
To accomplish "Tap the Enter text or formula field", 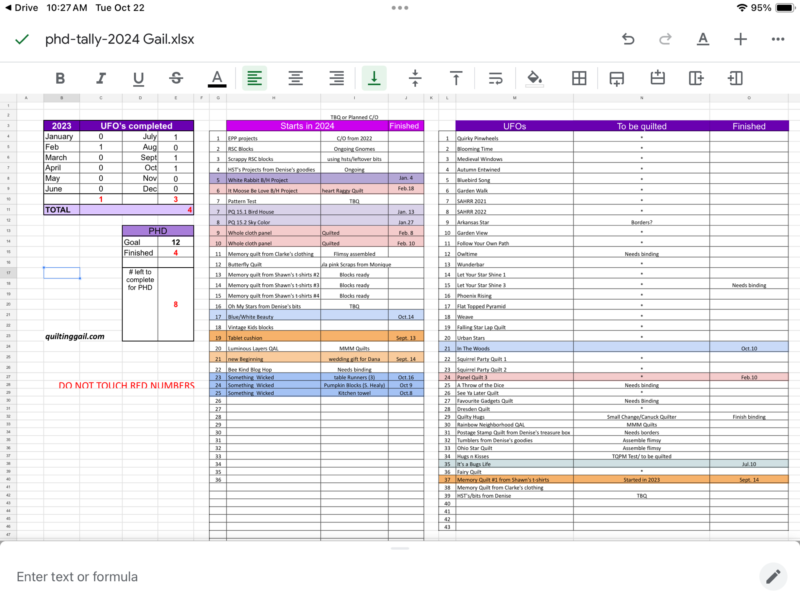I will [x=380, y=577].
